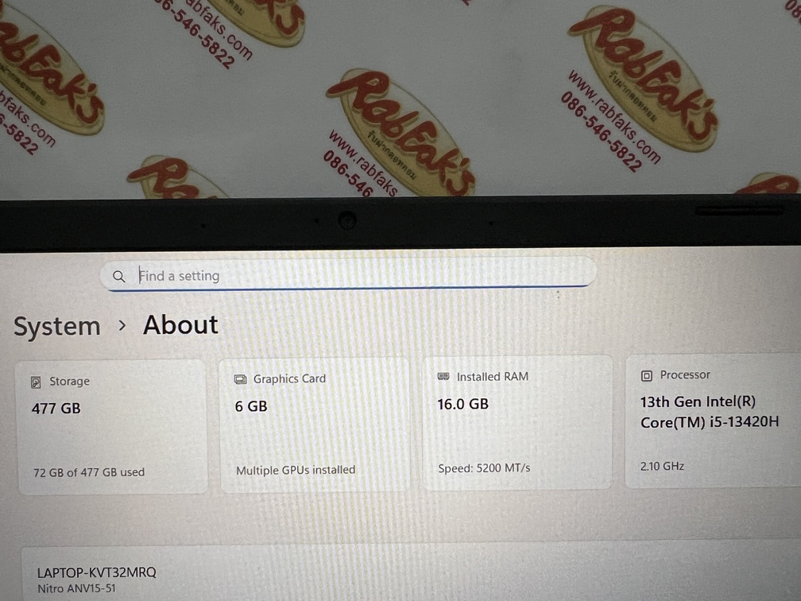Click the About page title
The height and width of the screenshot is (601, 801).
180,325
